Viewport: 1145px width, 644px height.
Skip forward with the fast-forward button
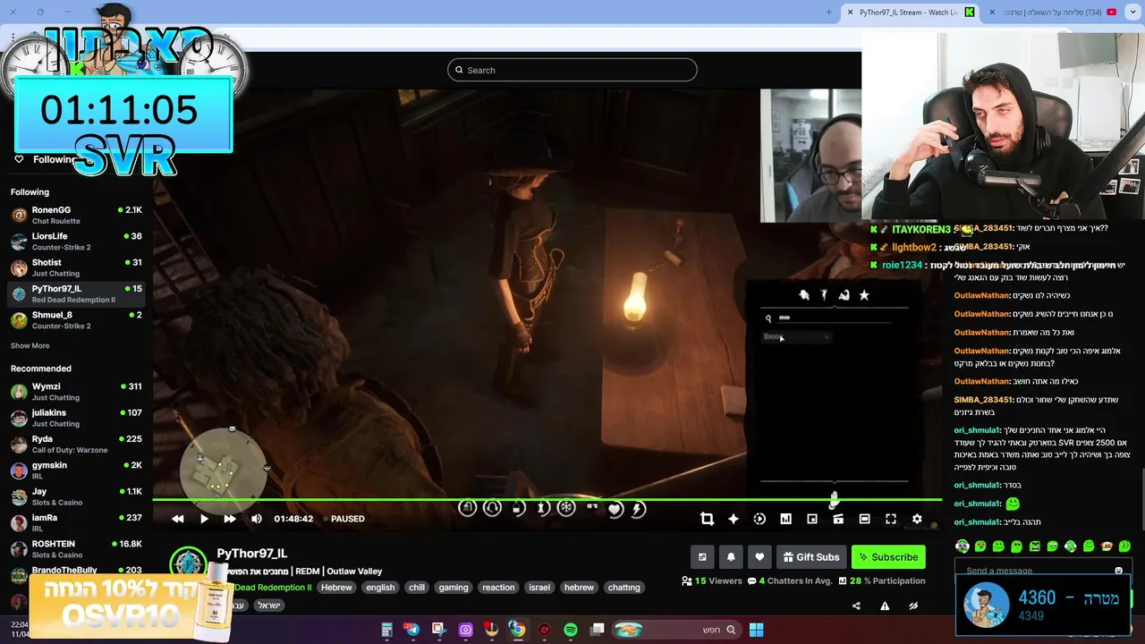point(230,519)
